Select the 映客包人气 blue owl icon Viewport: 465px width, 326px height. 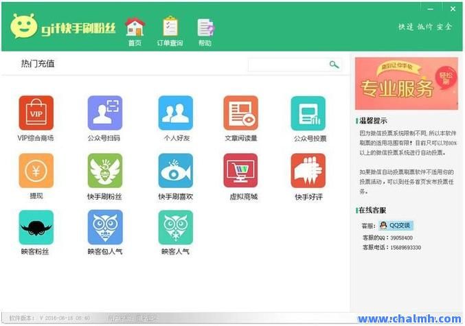coord(105,227)
